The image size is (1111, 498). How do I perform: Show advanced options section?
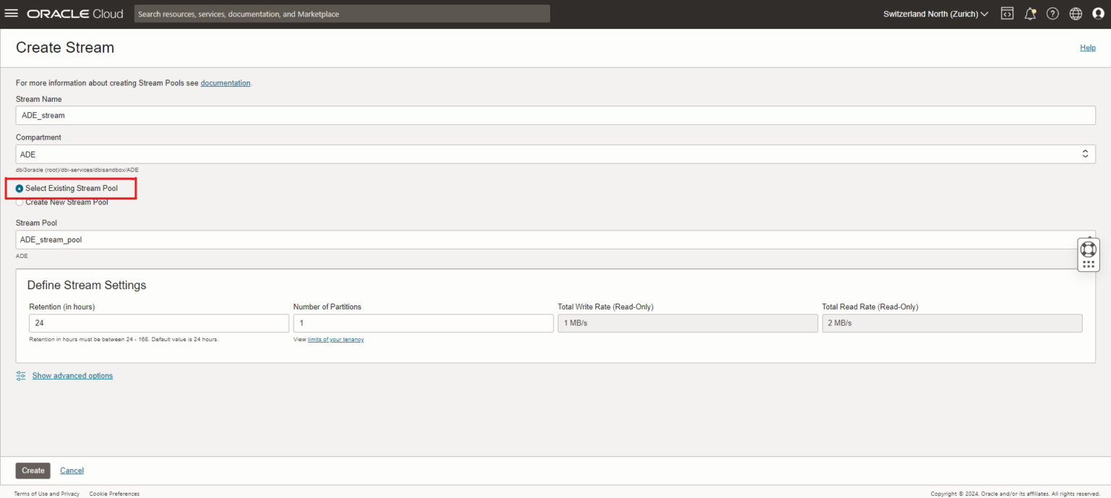[72, 376]
